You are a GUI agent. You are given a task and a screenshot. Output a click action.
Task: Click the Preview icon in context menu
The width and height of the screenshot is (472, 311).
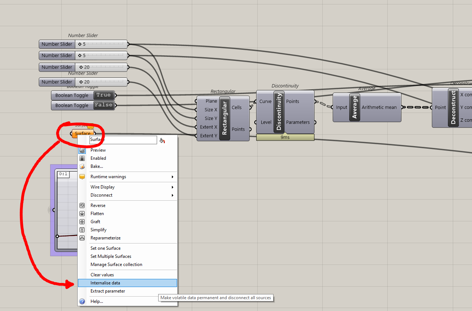pyautogui.click(x=82, y=150)
